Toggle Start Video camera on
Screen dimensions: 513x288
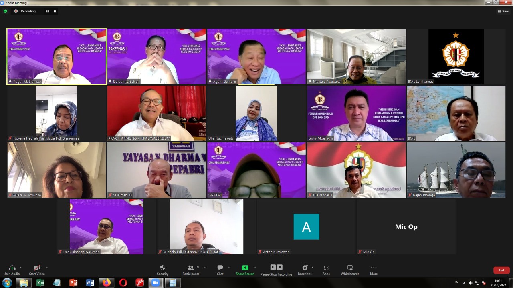click(37, 270)
